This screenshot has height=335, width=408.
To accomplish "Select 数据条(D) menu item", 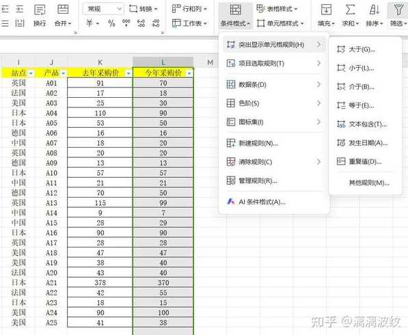I will 274,85.
